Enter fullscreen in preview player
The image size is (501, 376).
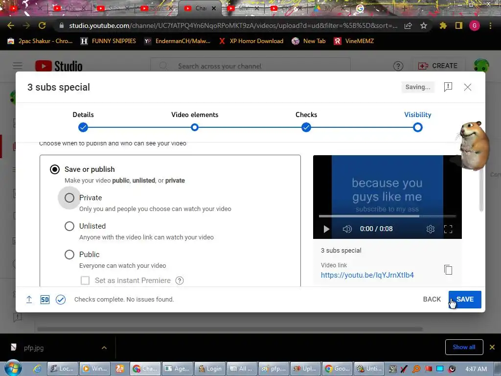pos(448,229)
